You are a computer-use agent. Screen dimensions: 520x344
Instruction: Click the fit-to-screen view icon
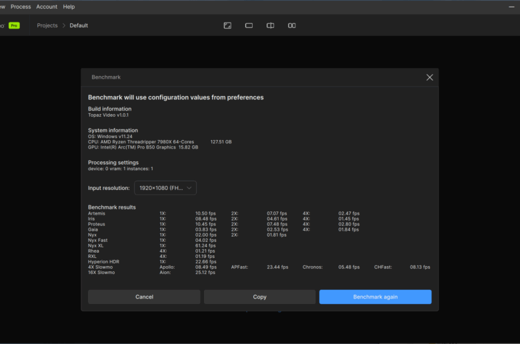click(227, 25)
